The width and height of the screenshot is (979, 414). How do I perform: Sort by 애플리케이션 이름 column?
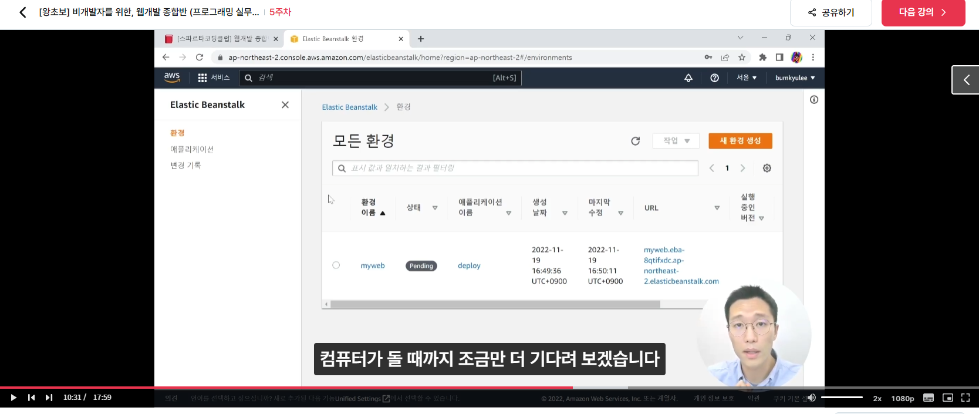pyautogui.click(x=485, y=207)
